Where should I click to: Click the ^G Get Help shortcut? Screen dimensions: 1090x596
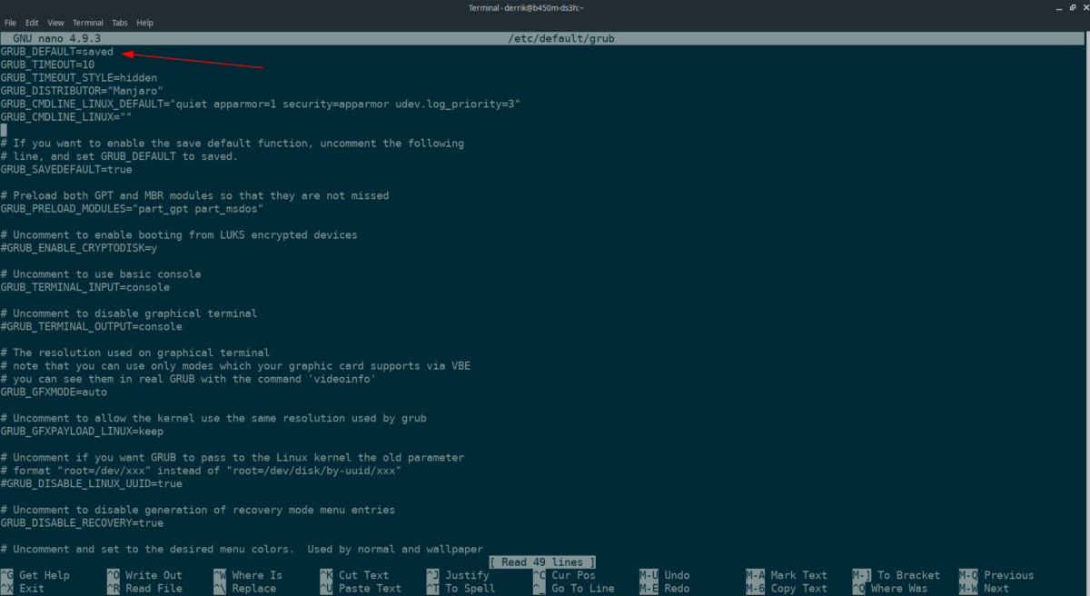[35, 575]
